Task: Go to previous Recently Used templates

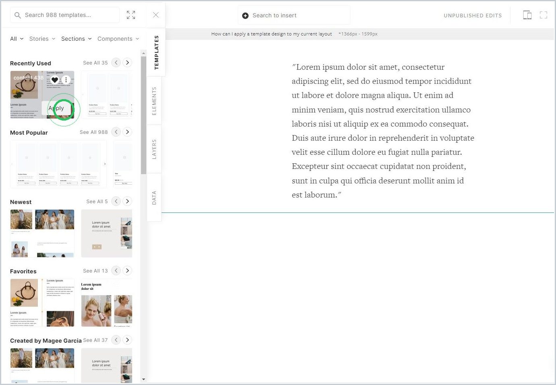Action: coord(116,62)
